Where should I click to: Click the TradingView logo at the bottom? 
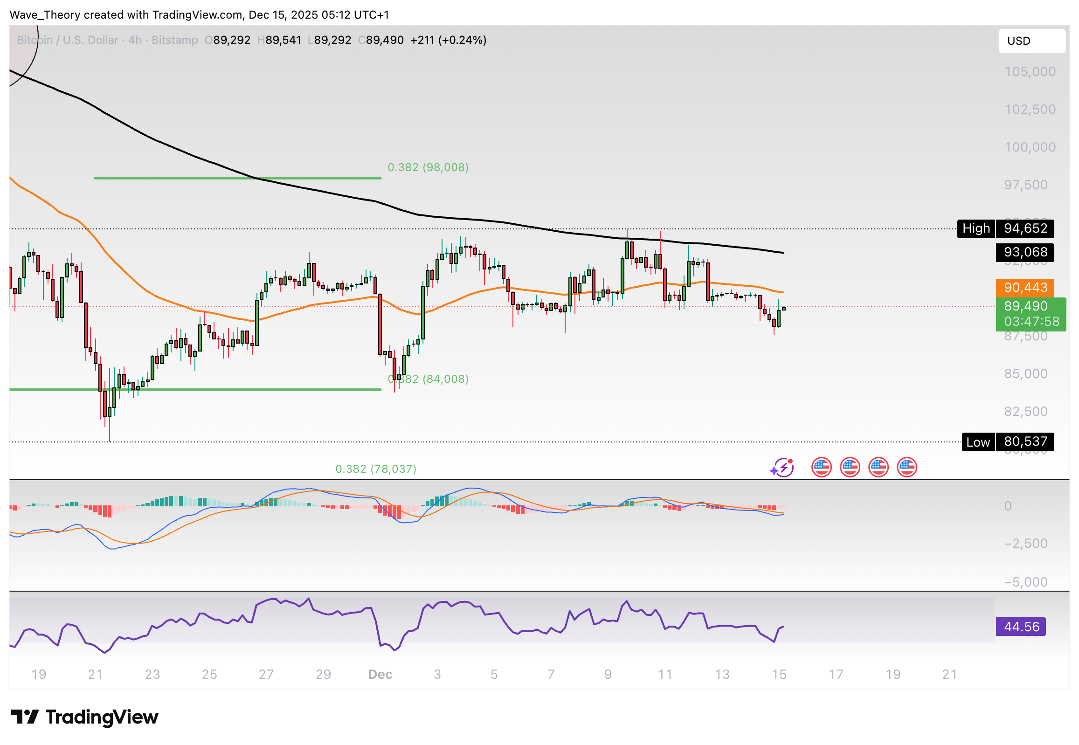pos(85,717)
